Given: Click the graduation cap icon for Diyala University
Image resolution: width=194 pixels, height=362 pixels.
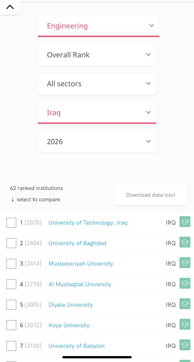Looking at the screenshot, I should [185, 304].
